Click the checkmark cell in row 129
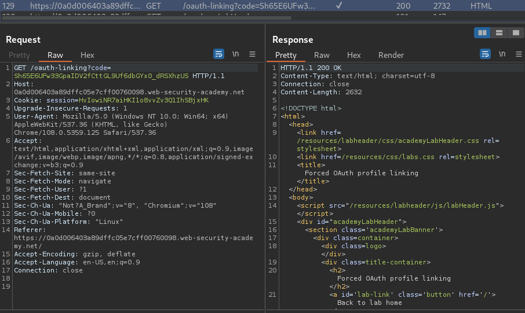 pos(339,5)
